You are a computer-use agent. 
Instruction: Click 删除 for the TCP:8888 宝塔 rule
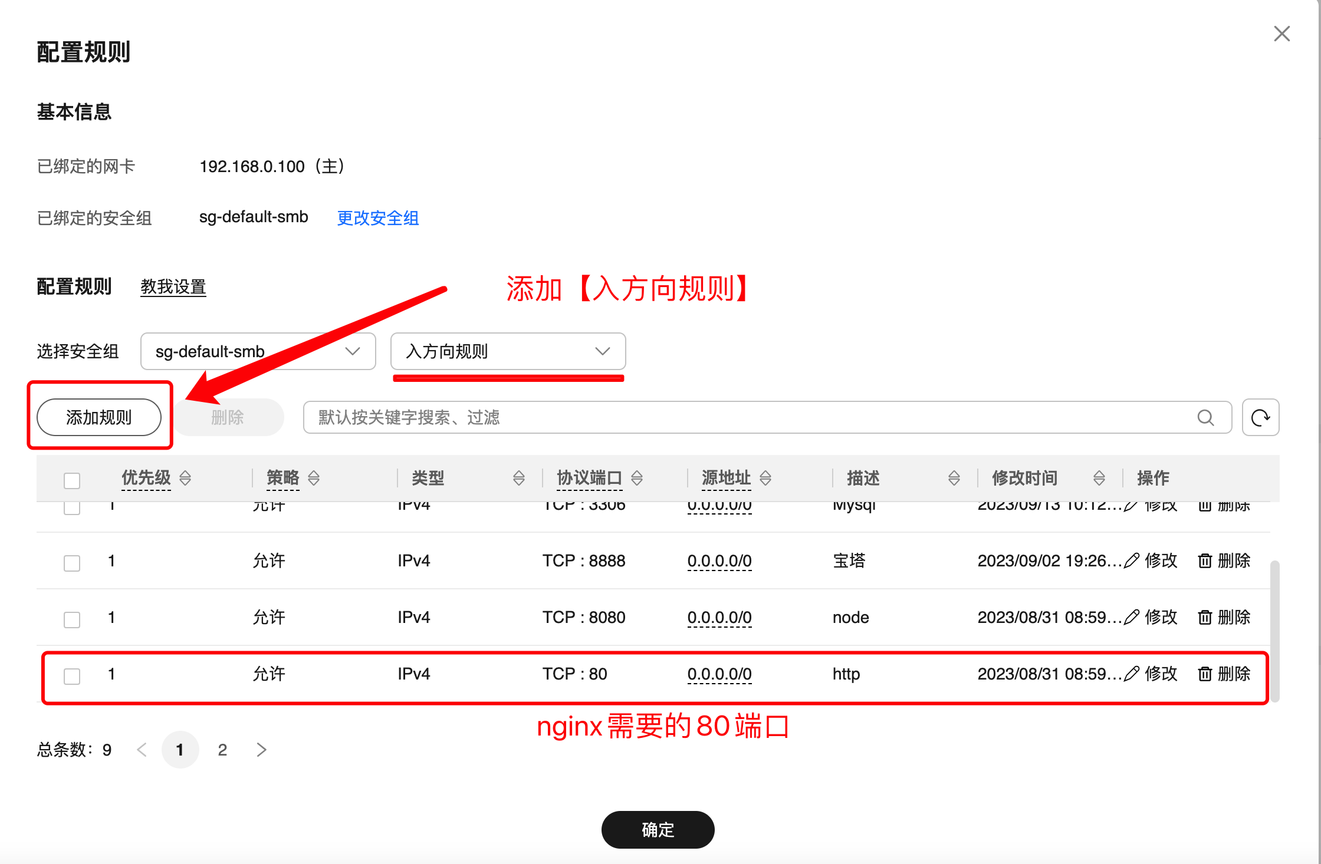tap(1224, 560)
